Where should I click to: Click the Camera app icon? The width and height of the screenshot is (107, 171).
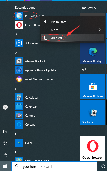click(19, 115)
